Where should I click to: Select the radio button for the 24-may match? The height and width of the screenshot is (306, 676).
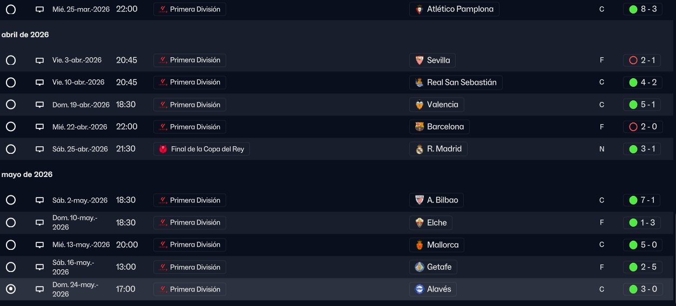(x=11, y=289)
